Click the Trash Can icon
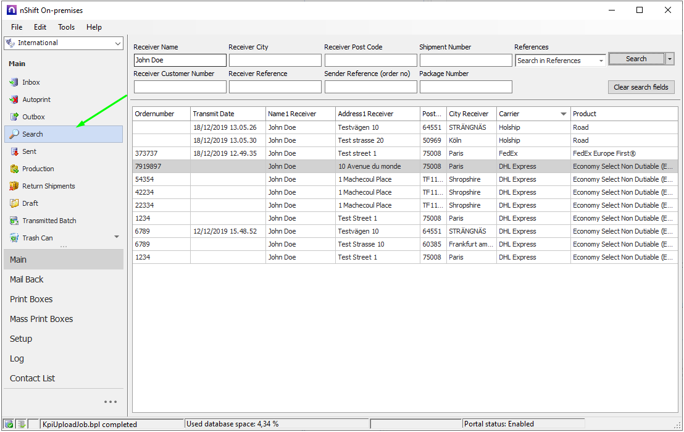Image resolution: width=684 pixels, height=432 pixels. [14, 238]
